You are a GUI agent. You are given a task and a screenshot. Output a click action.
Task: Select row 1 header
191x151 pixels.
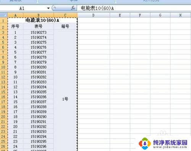pyautogui.click(x=4, y=20)
